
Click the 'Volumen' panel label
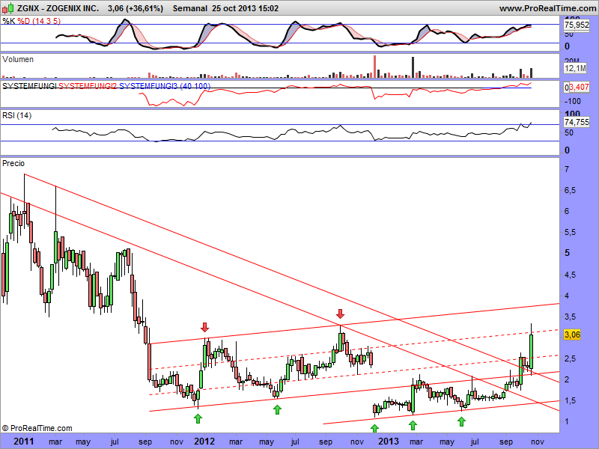18,59
